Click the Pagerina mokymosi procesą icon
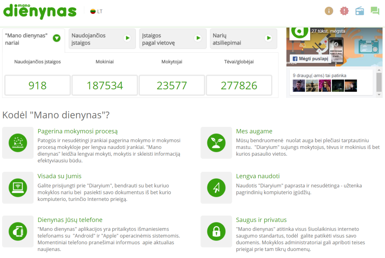 [18, 143]
